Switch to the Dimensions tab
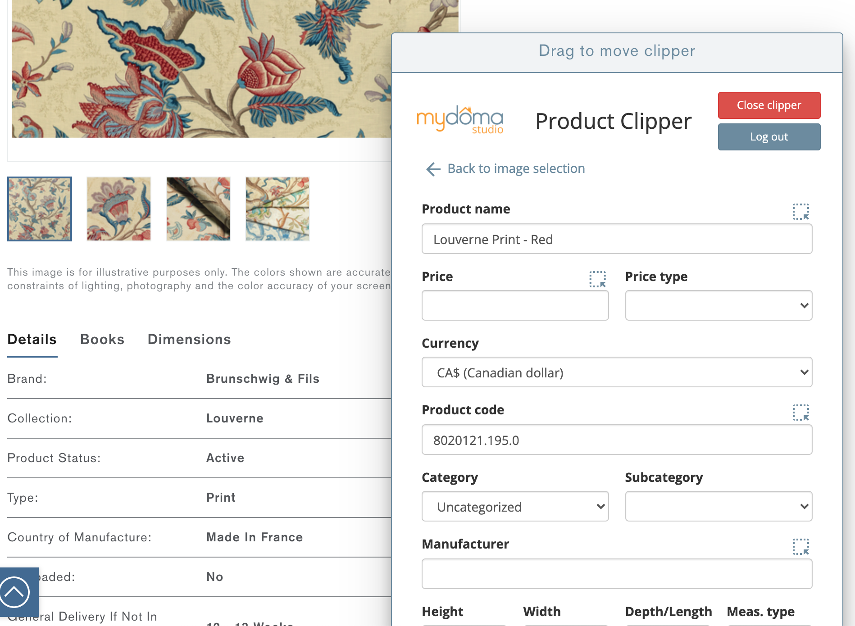This screenshot has width=855, height=626. coord(189,339)
